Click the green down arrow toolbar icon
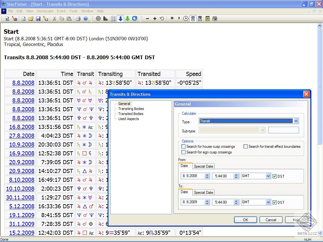 (x=127, y=19)
